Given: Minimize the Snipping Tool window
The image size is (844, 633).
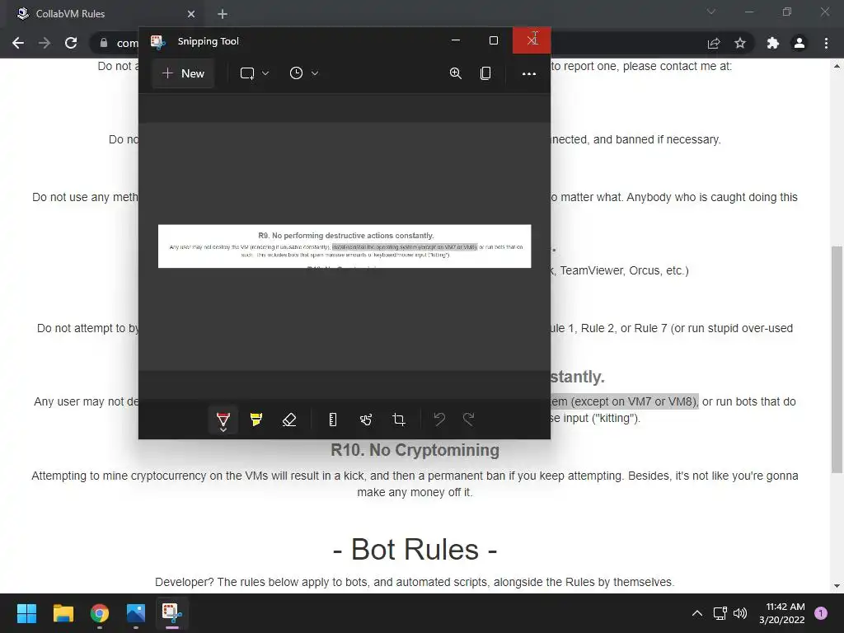Looking at the screenshot, I should tap(455, 40).
